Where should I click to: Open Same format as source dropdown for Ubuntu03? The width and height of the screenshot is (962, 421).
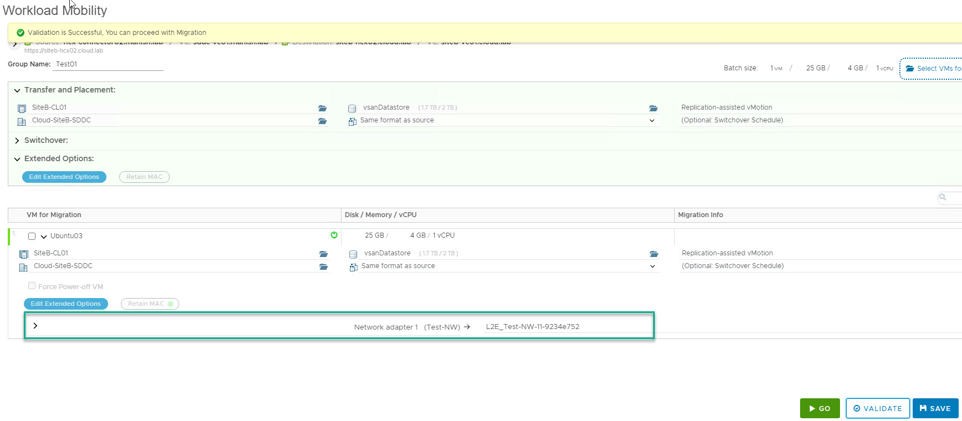[x=652, y=266]
